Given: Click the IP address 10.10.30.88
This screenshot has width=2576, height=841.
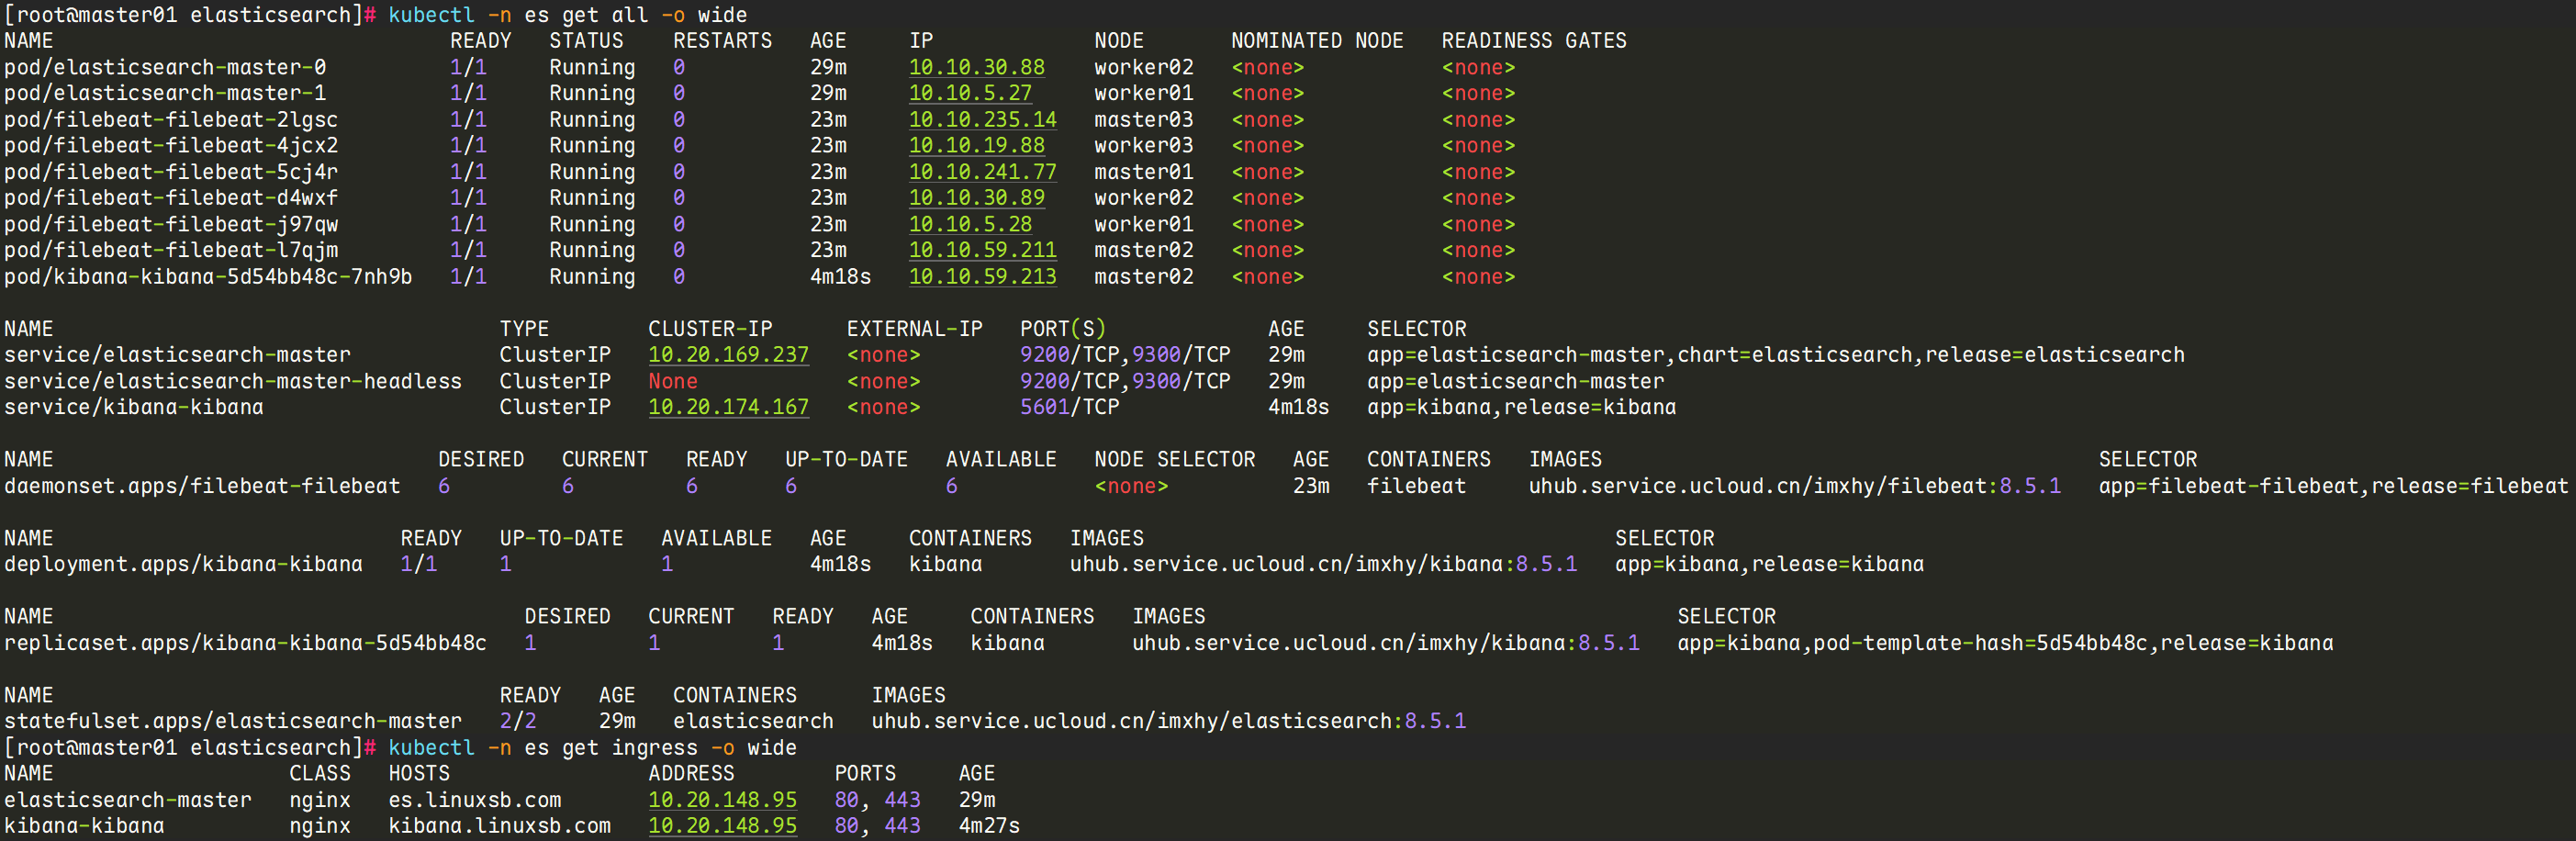Looking at the screenshot, I should [x=976, y=67].
